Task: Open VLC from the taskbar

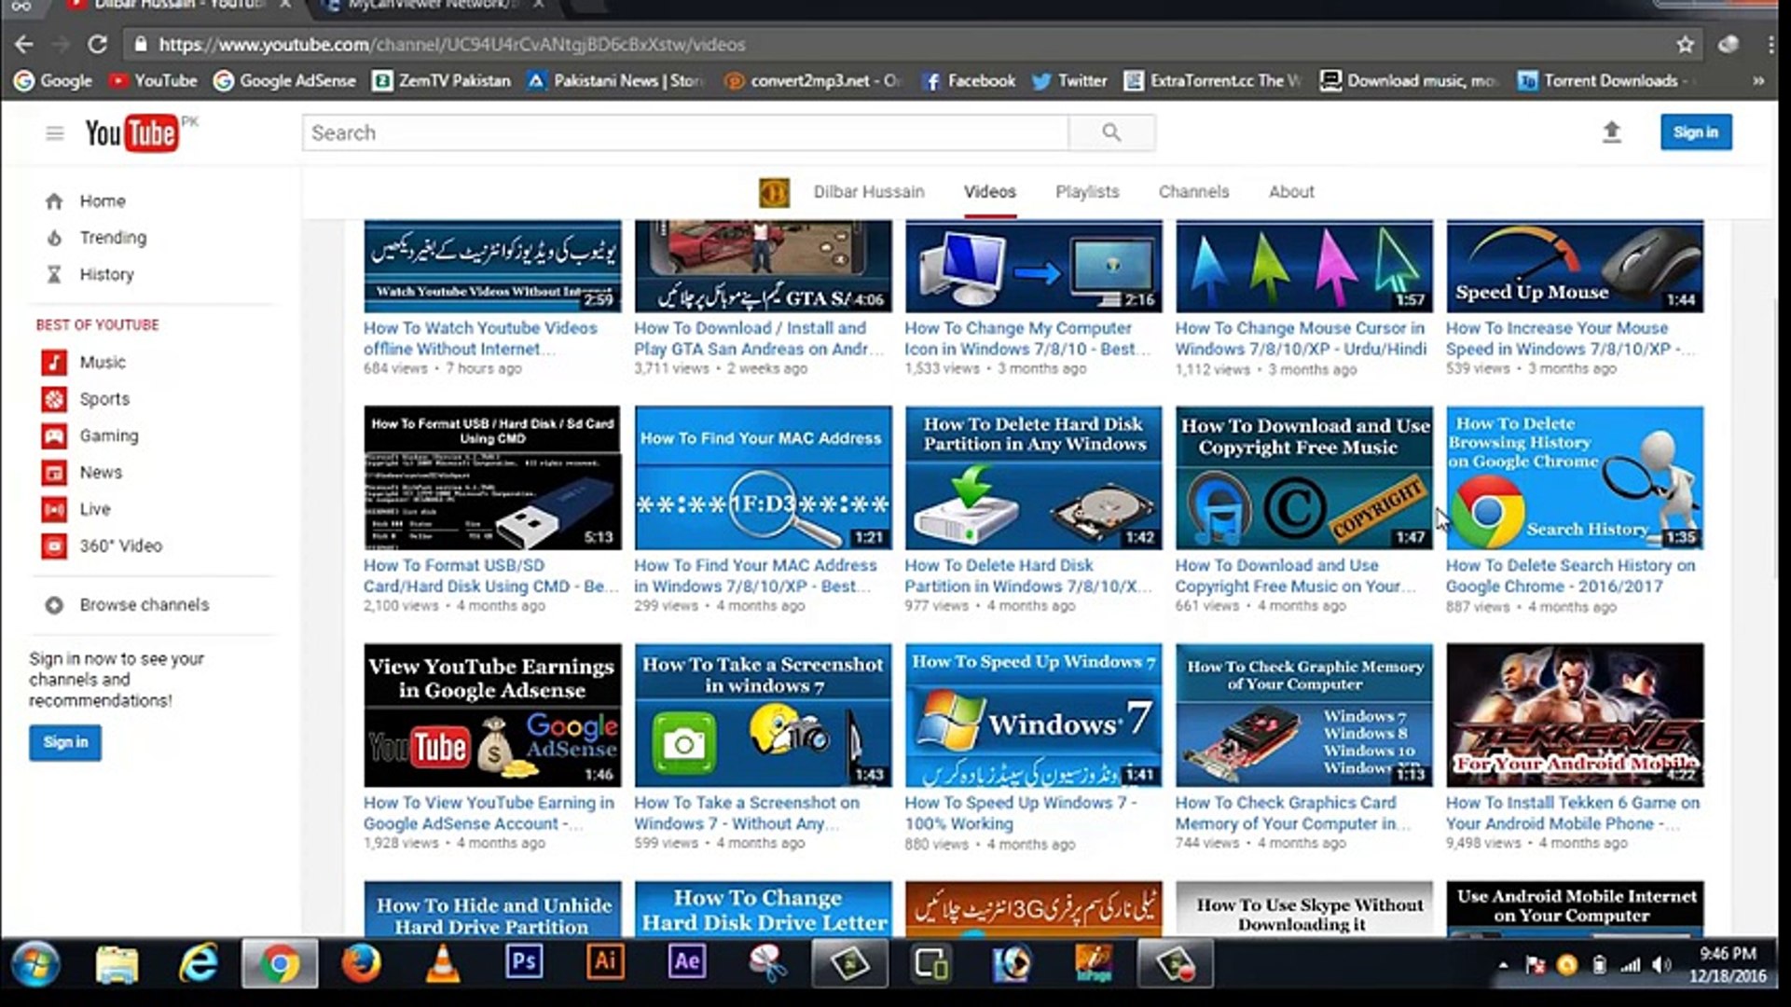Action: (x=443, y=964)
